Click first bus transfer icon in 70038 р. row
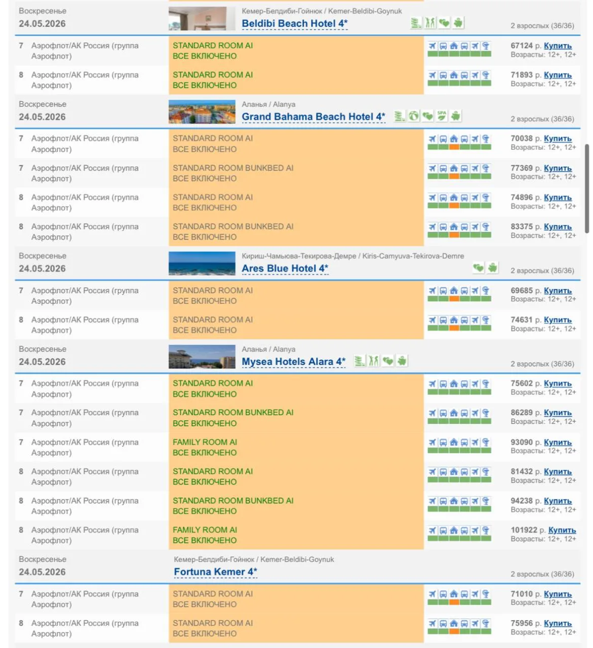 [x=443, y=139]
